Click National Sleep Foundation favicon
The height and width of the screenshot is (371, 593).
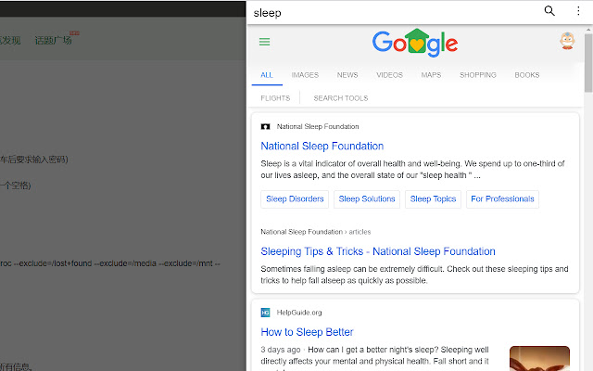[266, 126]
